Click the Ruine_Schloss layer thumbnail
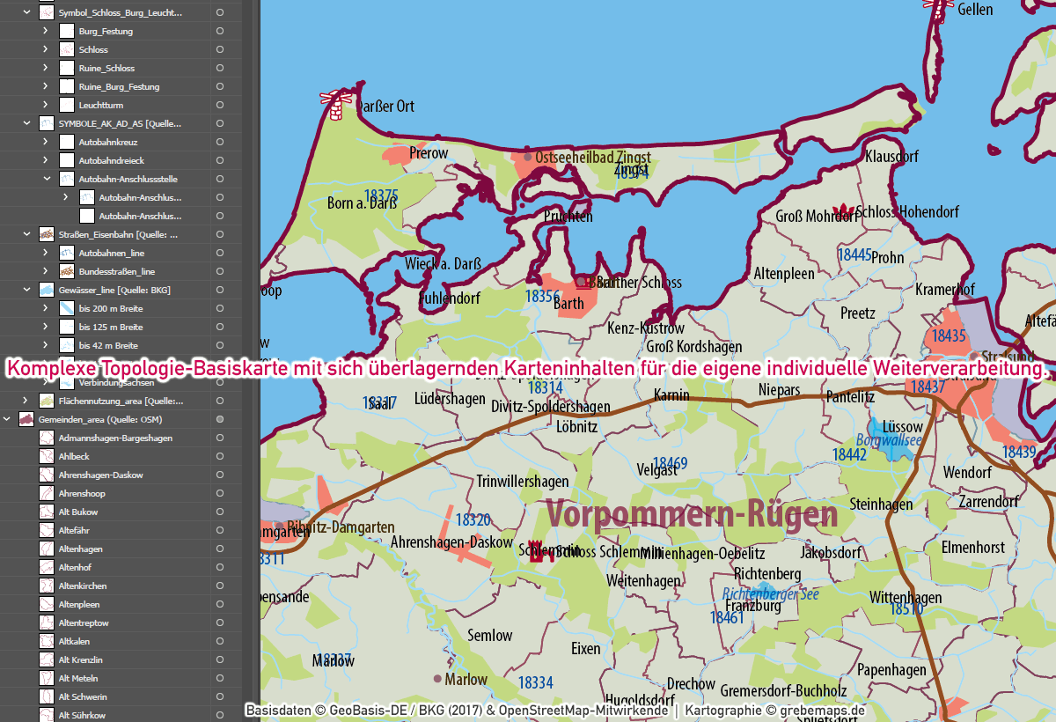The image size is (1056, 722). (x=66, y=68)
